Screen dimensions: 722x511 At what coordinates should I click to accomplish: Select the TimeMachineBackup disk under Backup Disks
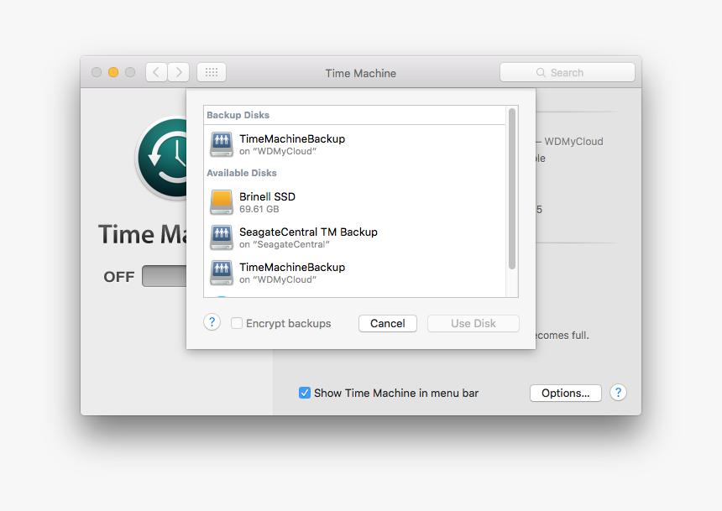pyautogui.click(x=291, y=144)
